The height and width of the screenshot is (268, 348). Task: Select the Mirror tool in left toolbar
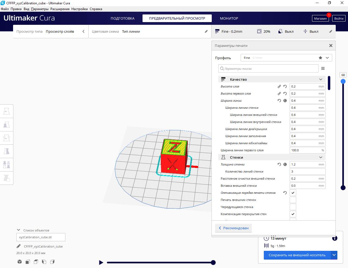coord(7,151)
